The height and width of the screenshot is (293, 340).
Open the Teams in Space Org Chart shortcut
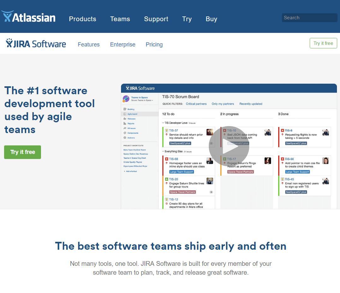click(135, 158)
